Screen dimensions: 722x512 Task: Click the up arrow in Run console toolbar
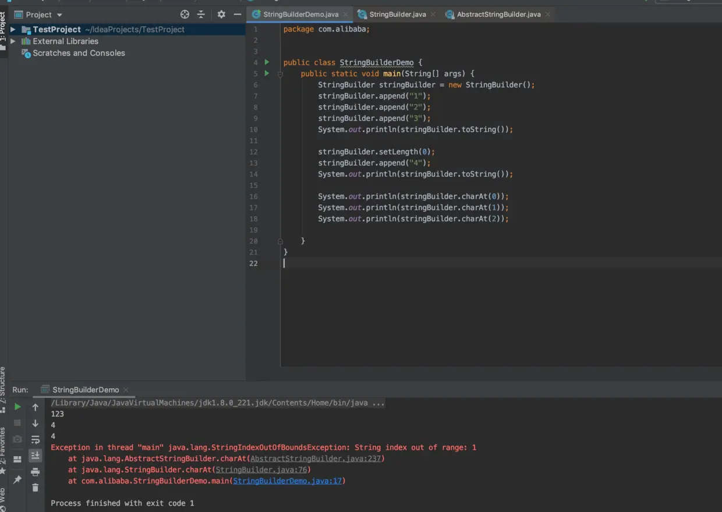click(36, 407)
